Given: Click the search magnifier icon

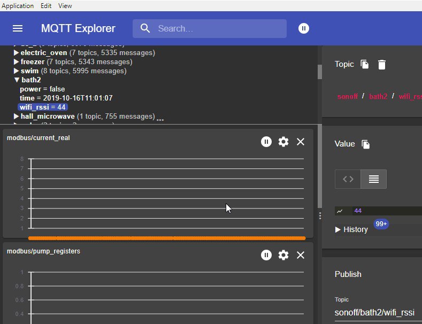Looking at the screenshot, I should click(x=145, y=28).
